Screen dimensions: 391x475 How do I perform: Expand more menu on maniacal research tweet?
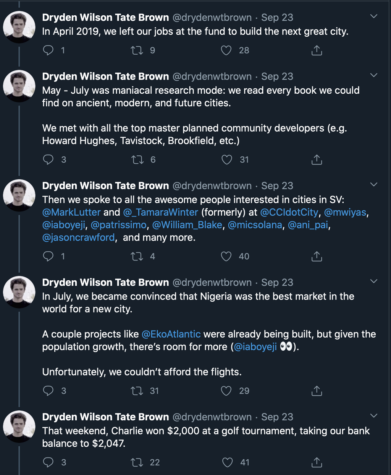tap(374, 75)
